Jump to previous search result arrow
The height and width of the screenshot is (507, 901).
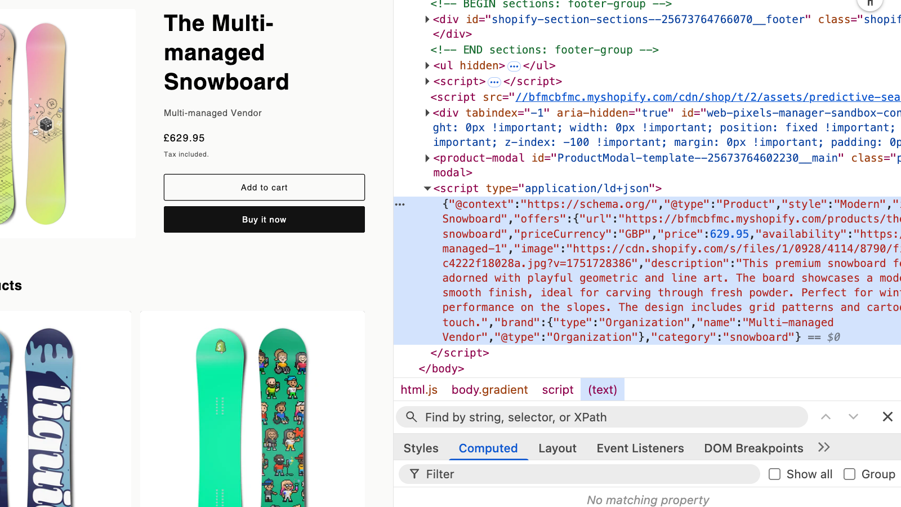point(826,417)
